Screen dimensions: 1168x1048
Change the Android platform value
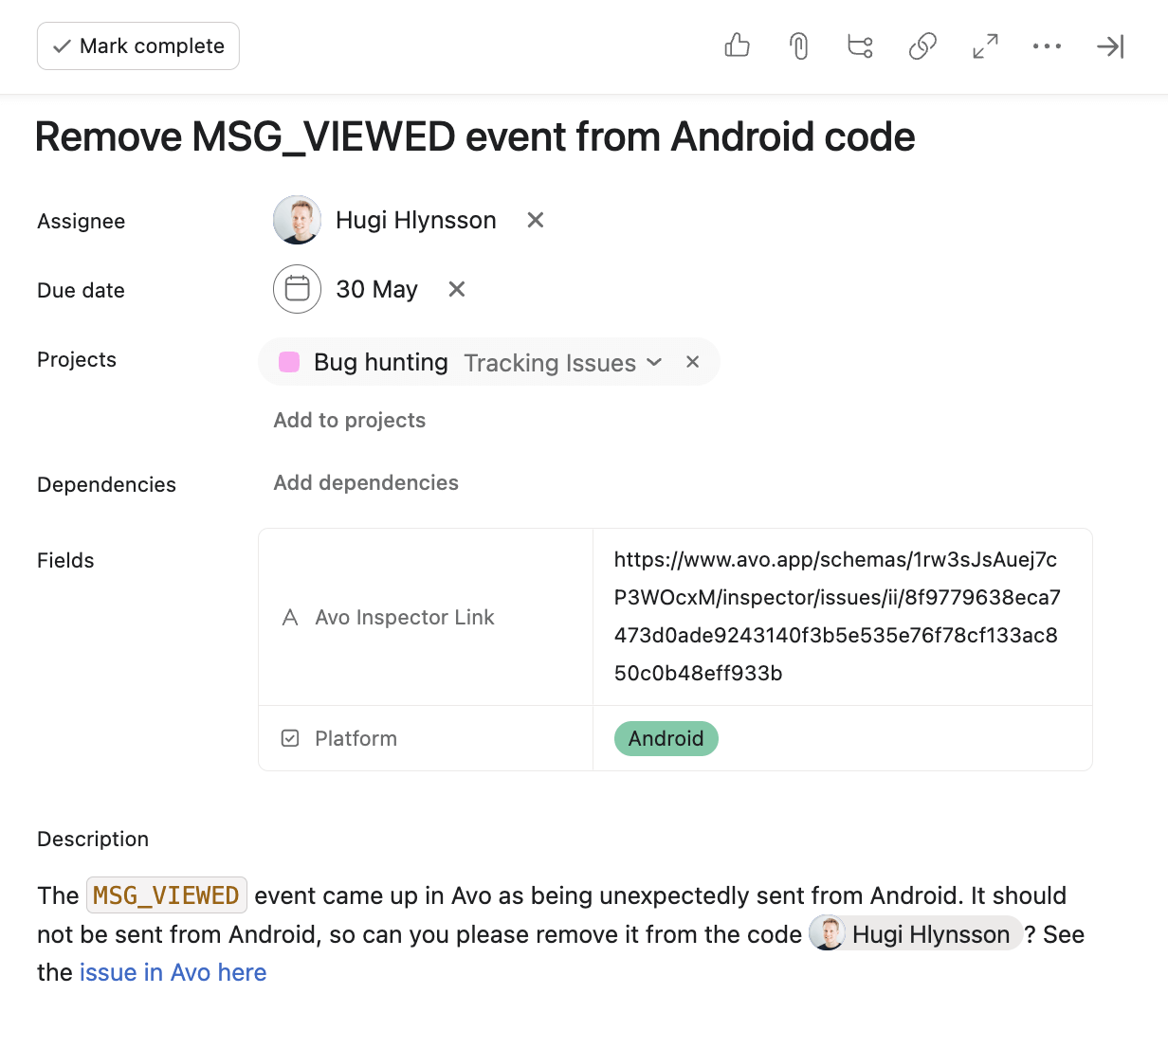666,738
